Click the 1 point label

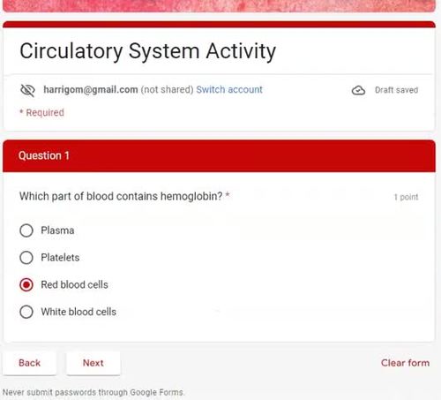(406, 197)
